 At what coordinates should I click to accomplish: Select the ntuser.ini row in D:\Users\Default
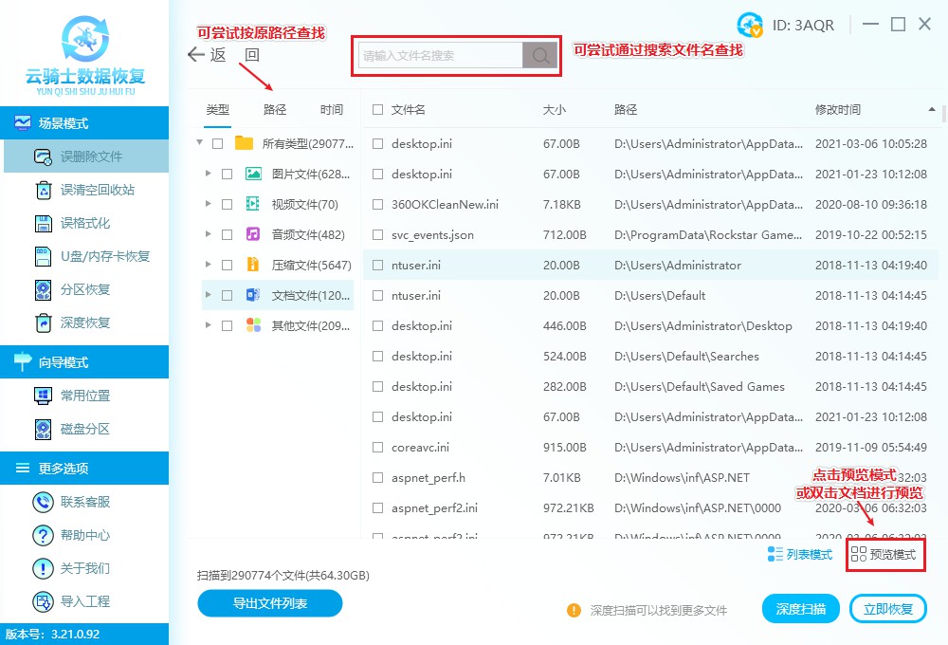[650, 295]
